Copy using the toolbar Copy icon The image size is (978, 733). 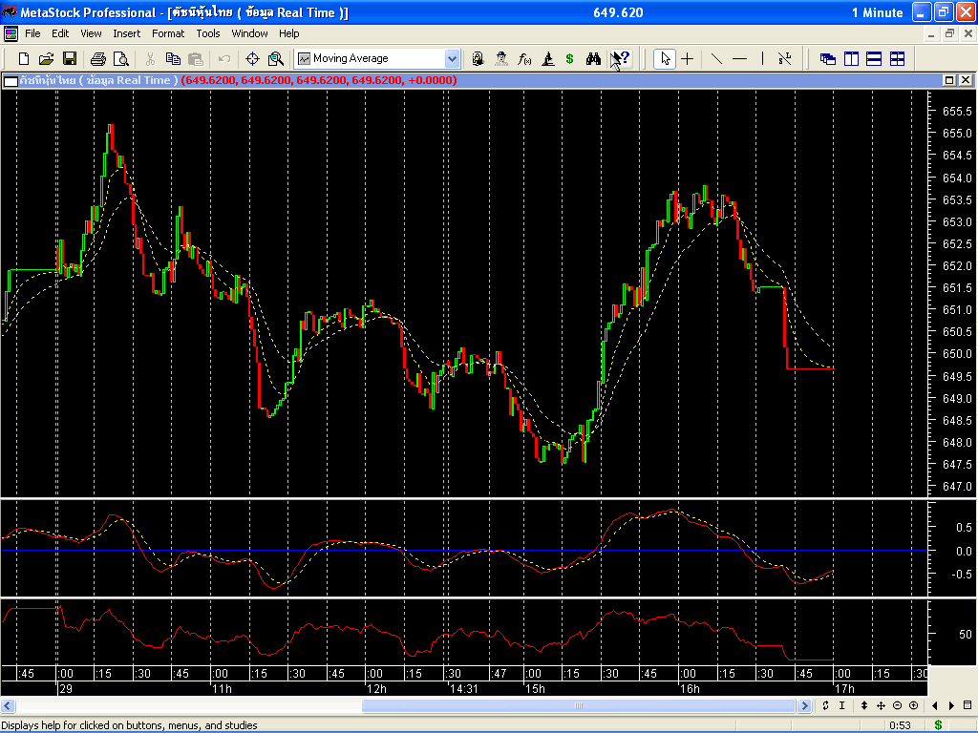pos(173,58)
